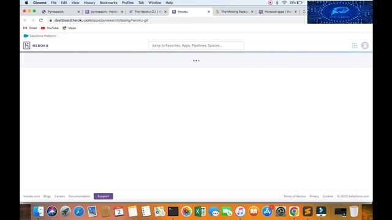Open the Bookmarks menu
The width and height of the screenshot is (392, 220).
[x=108, y=2]
